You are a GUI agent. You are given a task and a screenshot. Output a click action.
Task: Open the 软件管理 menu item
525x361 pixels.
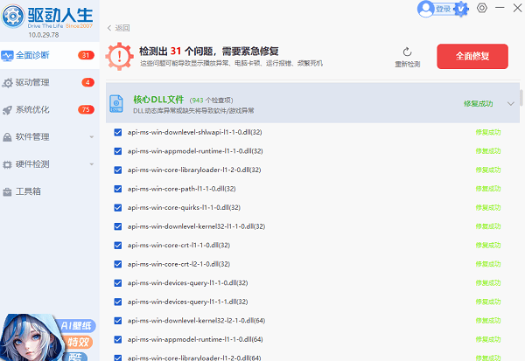(50, 137)
